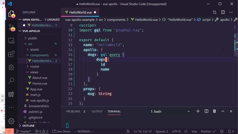The image size is (238, 134).
Task: Change language mode from Vue
Action: pyautogui.click(x=194, y=131)
